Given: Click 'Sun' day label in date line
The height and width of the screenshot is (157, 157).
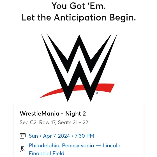Looking at the screenshot, I should pos(33,136).
